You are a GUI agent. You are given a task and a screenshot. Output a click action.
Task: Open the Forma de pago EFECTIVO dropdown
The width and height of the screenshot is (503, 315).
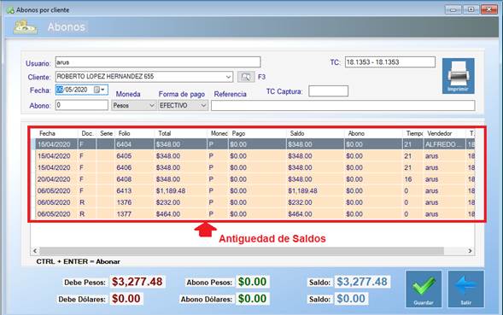tap(183, 106)
